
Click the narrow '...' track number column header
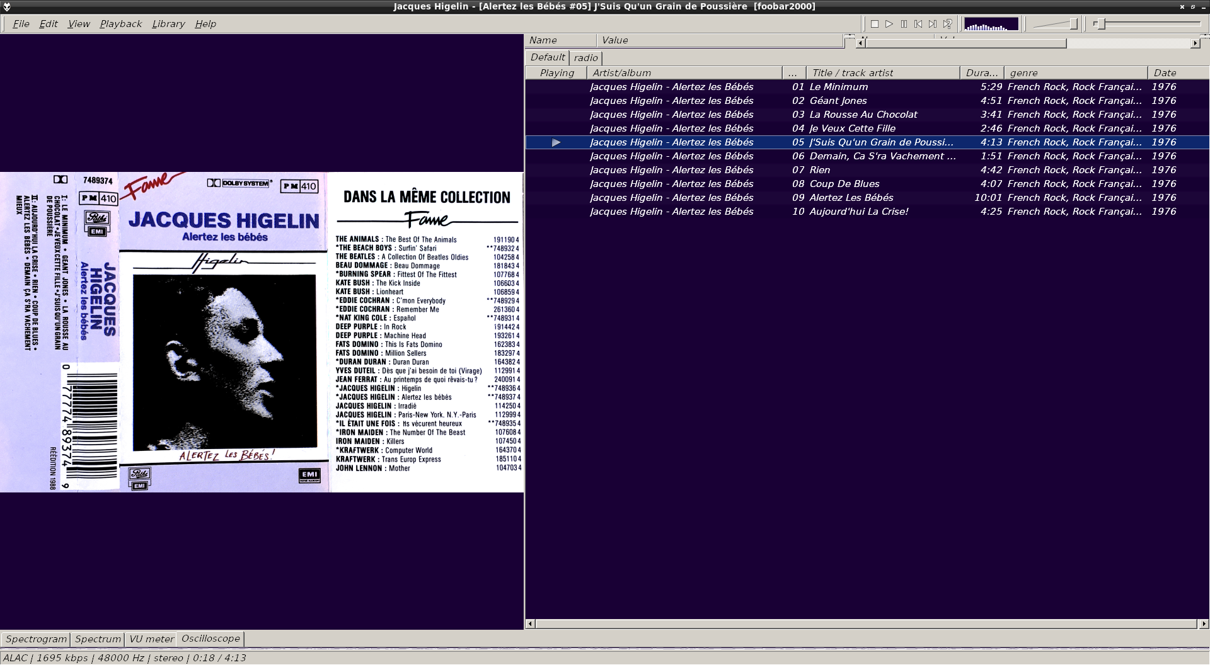coord(794,73)
